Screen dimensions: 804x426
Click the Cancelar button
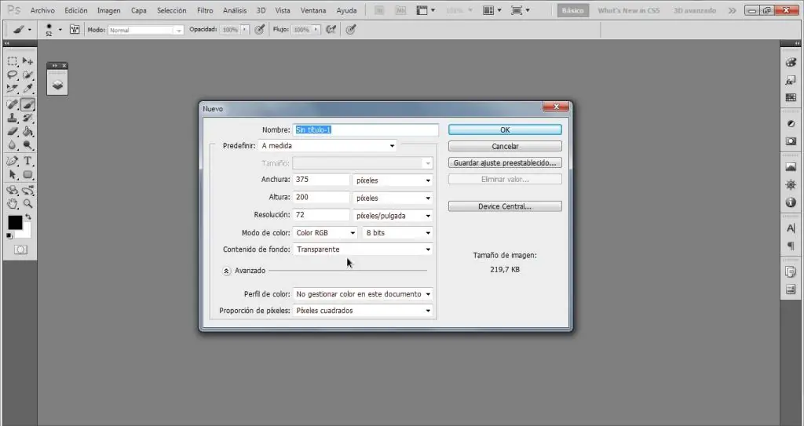click(505, 146)
